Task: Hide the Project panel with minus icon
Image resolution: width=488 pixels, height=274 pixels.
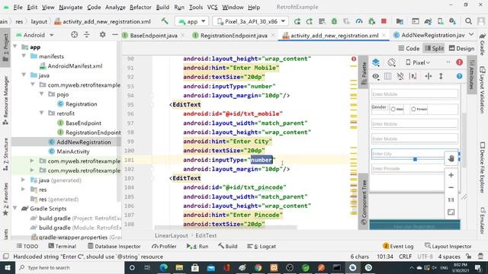Action: coord(115,35)
